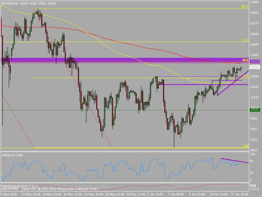
Task: Click the 9827 price axis value
Action: pos(255,129)
